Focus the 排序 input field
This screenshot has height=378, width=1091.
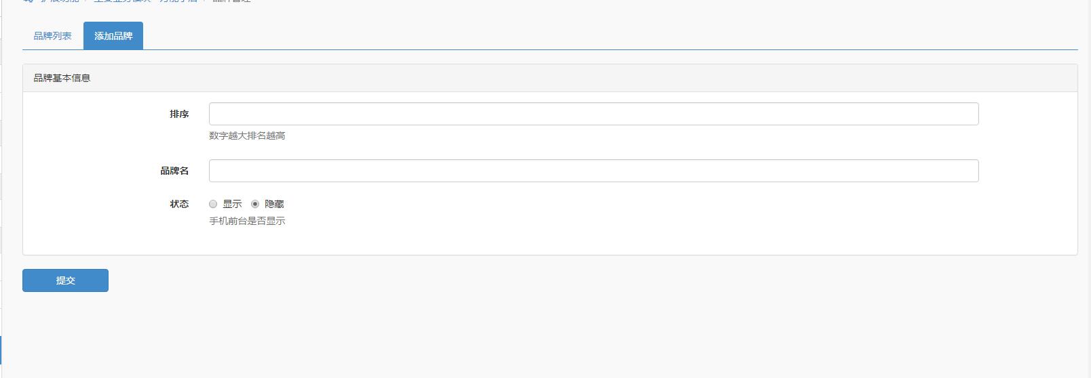tap(594, 114)
